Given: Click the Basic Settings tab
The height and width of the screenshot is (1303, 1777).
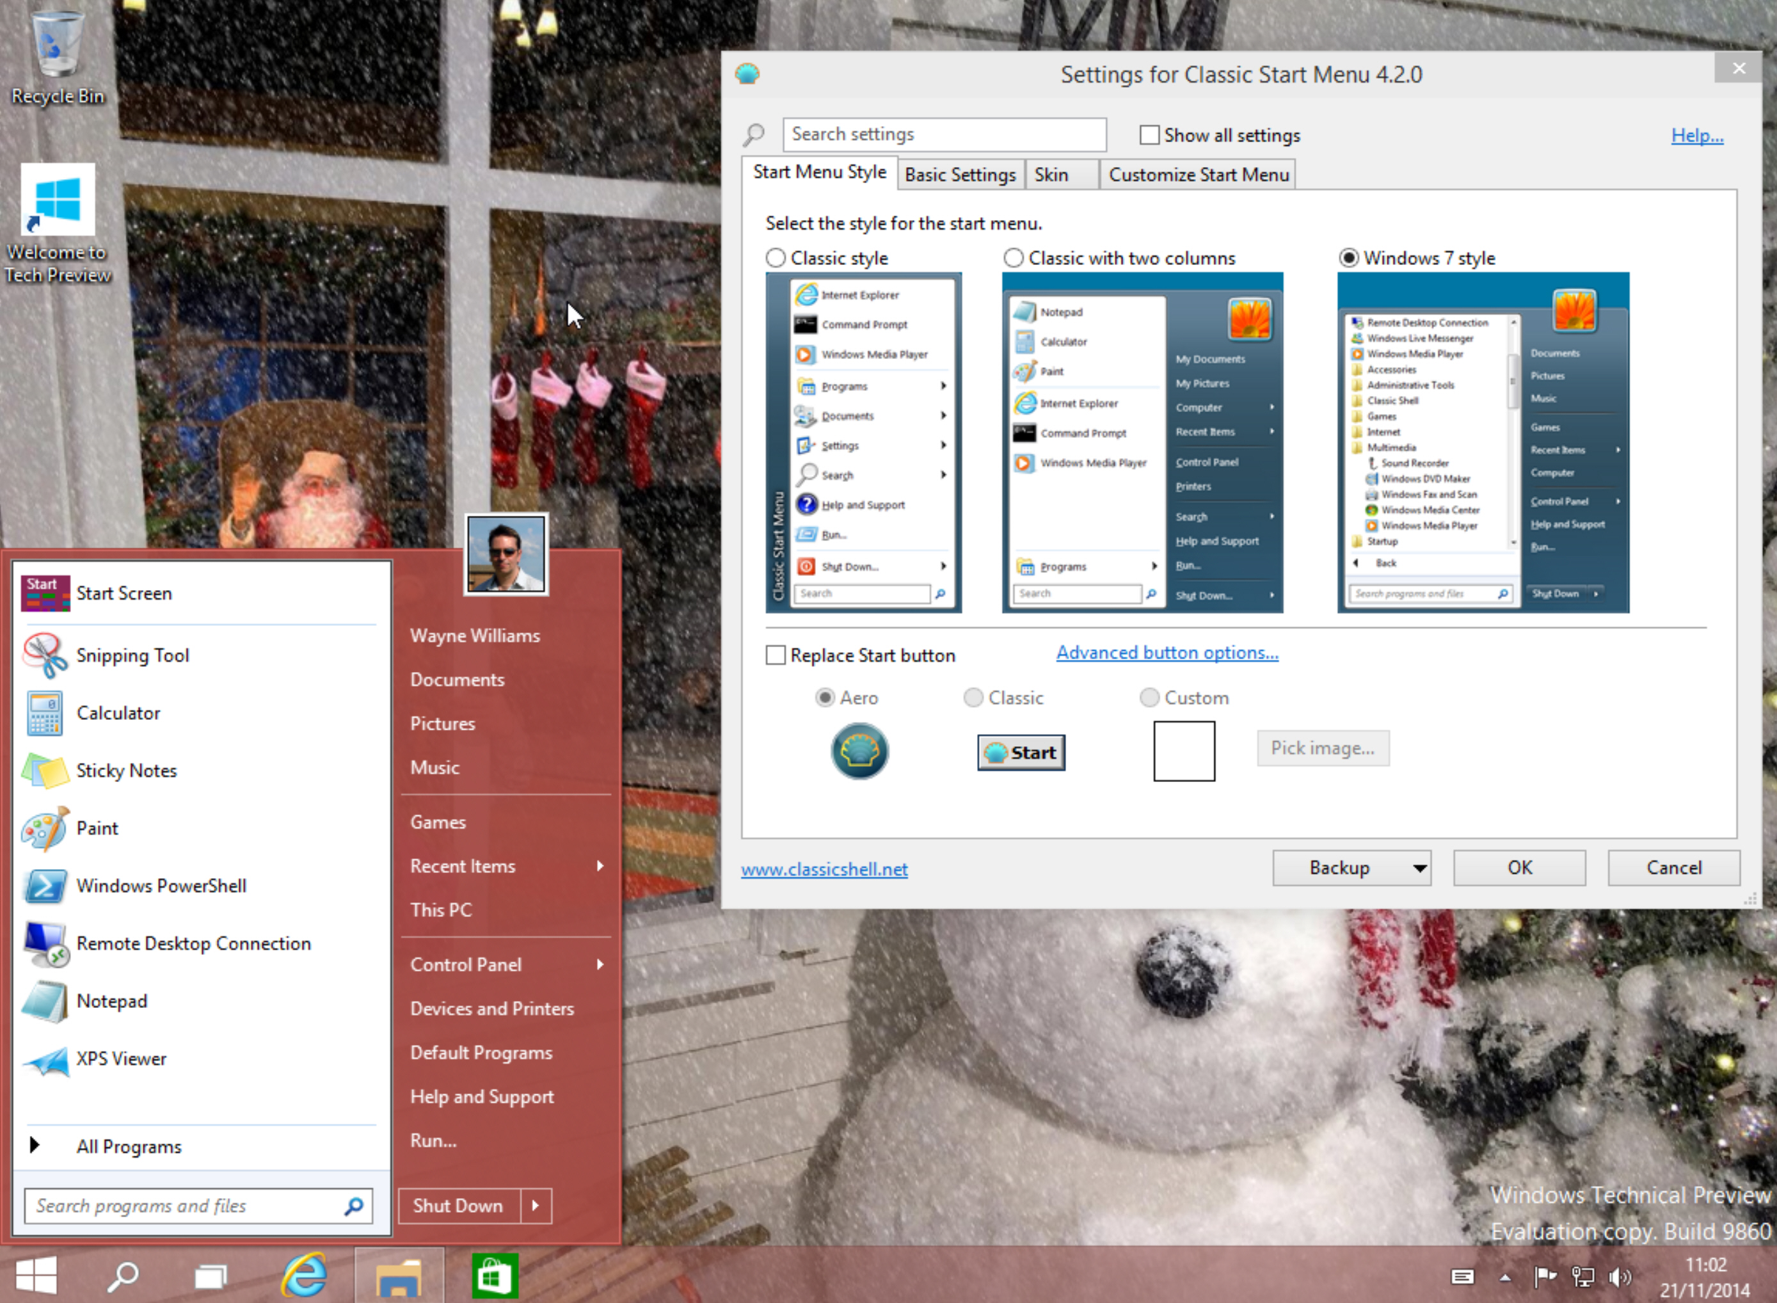Looking at the screenshot, I should 959,173.
